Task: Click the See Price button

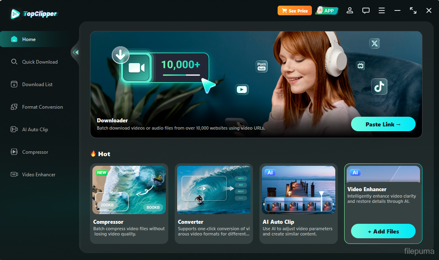Action: [x=295, y=10]
